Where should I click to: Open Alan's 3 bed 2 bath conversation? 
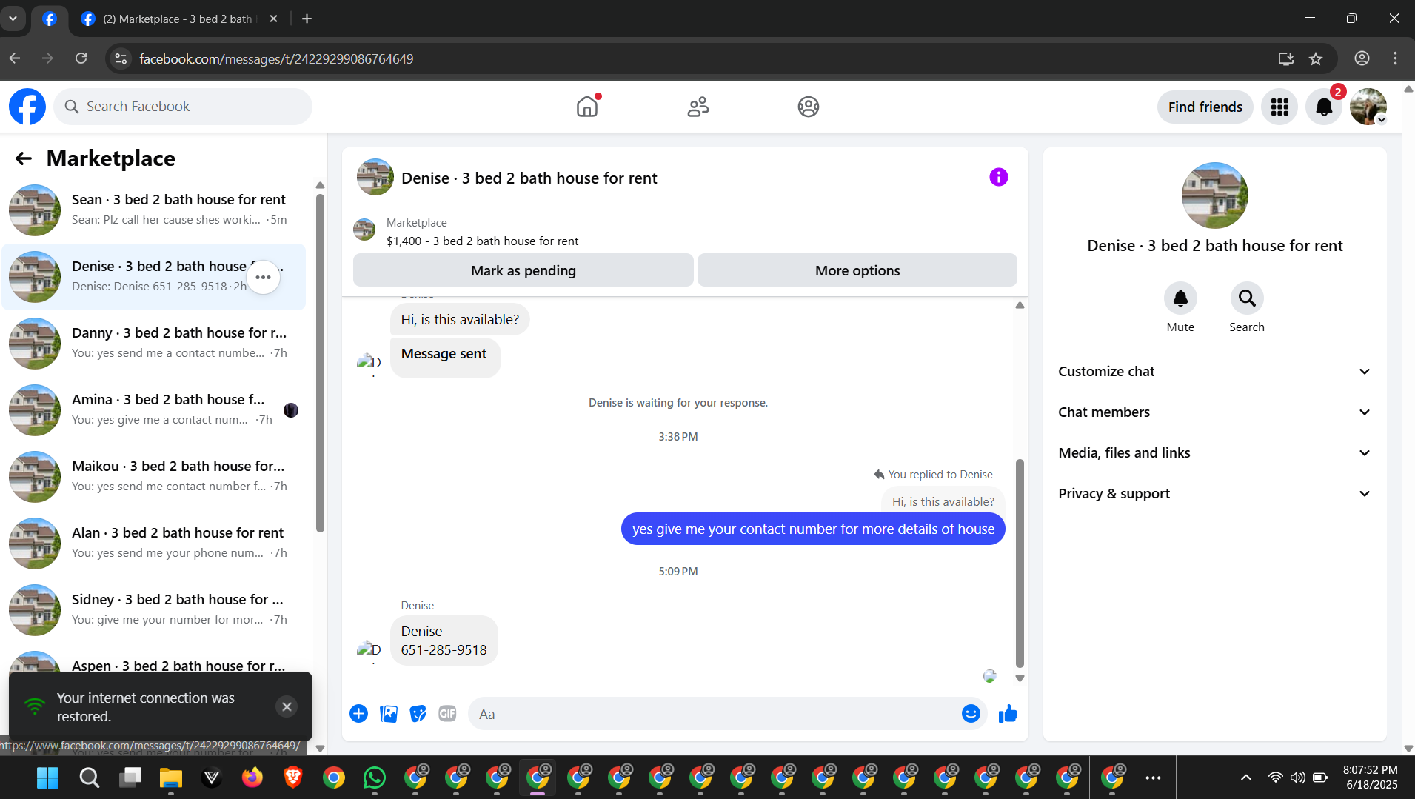[154, 544]
